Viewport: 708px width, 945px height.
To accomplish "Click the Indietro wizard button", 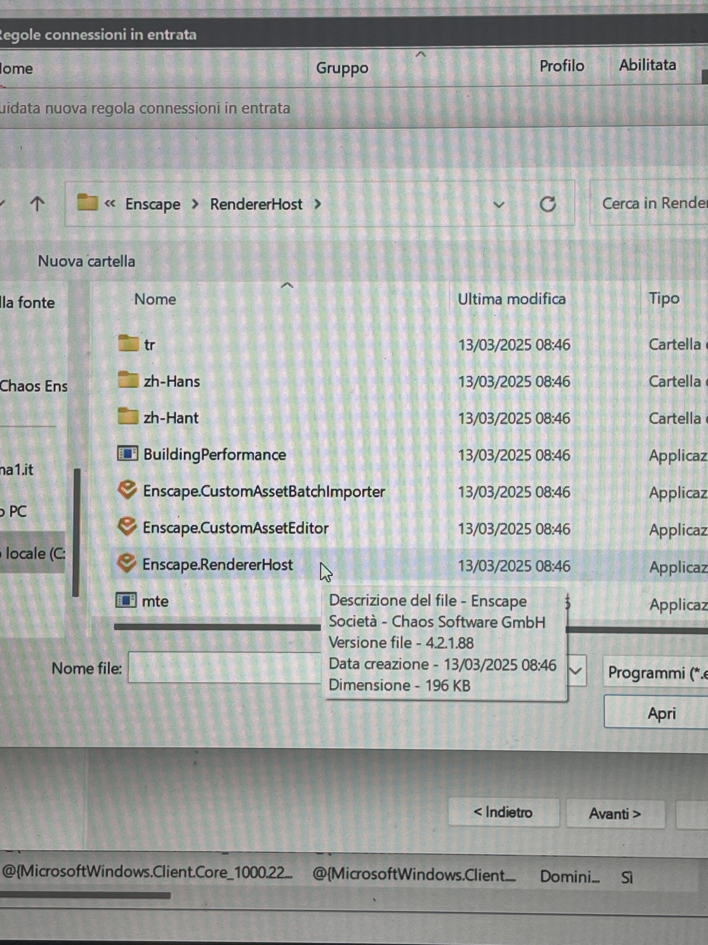I will [504, 812].
